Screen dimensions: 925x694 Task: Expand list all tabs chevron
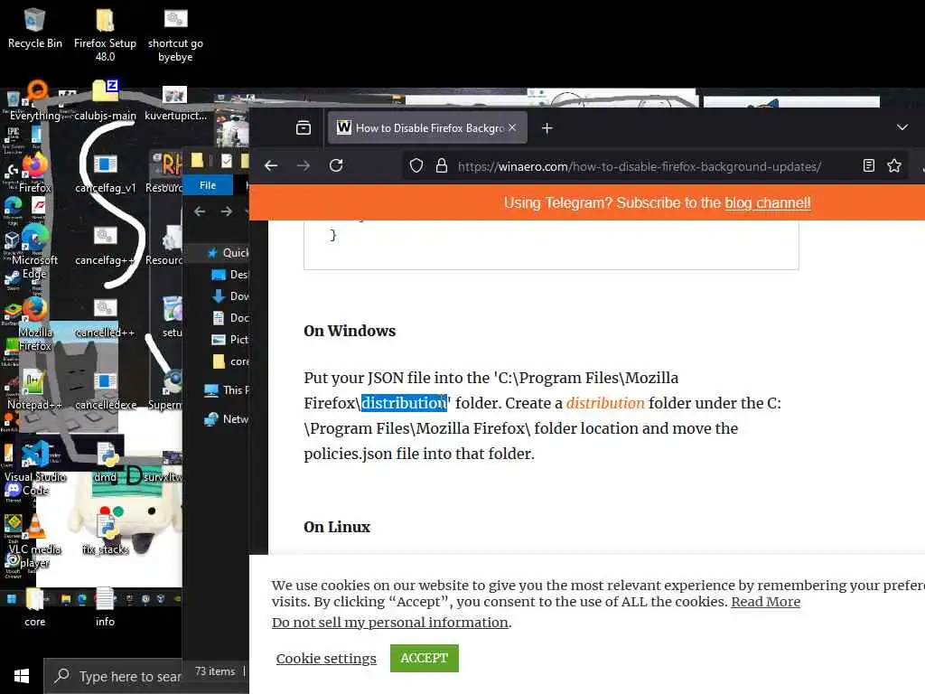tap(902, 127)
